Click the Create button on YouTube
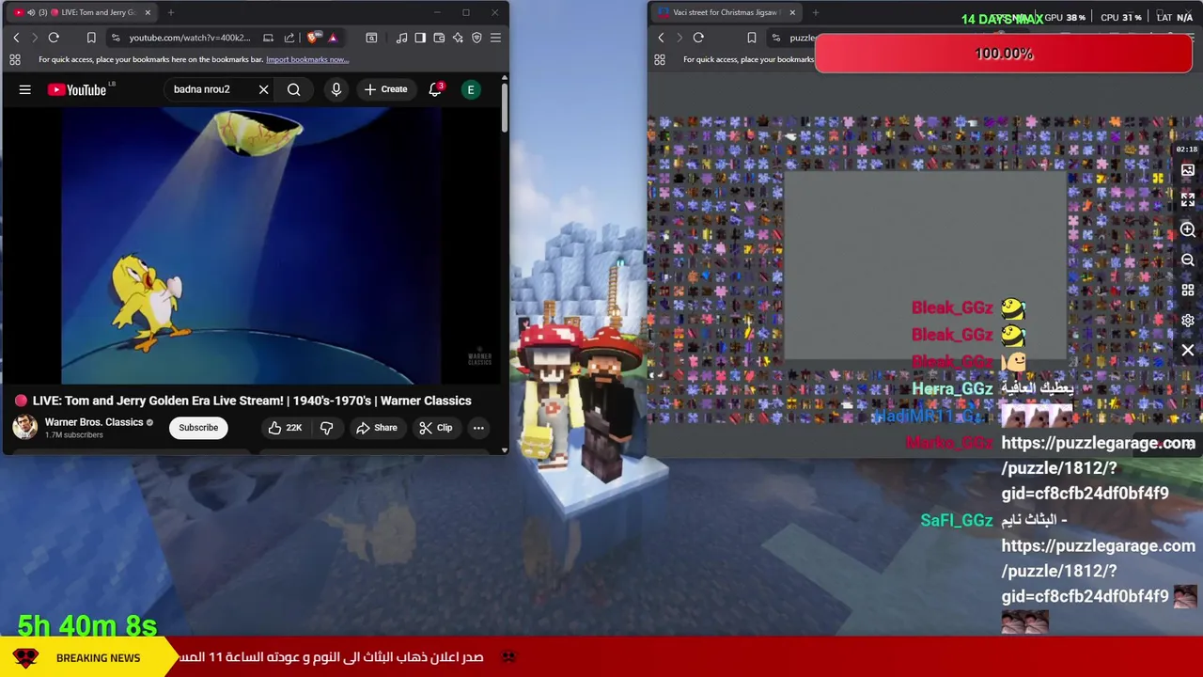Screen dimensions: 1203x677 (x=385, y=89)
